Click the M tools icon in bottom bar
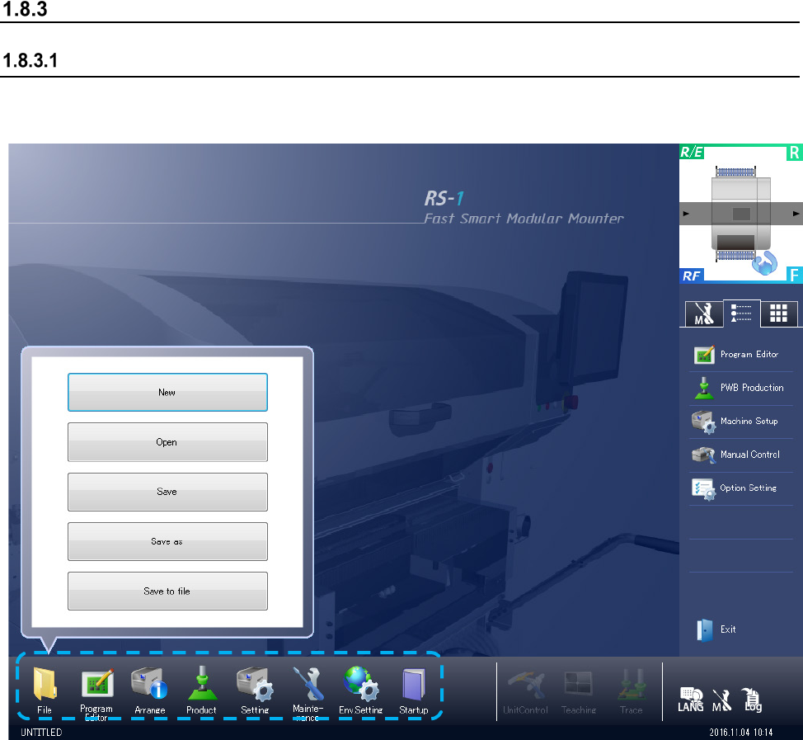This screenshot has width=803, height=740. point(721,700)
